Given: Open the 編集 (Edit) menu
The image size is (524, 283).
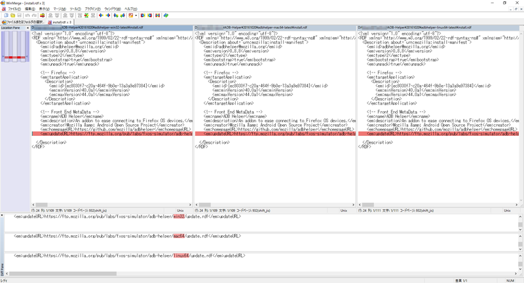Looking at the screenshot, I should [29, 9].
